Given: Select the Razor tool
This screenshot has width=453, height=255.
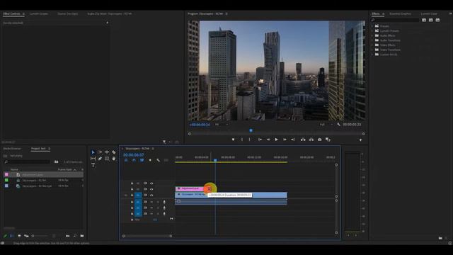Looking at the screenshot, I should [114, 152].
